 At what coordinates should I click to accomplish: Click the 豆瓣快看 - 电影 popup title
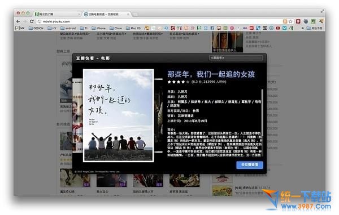tap(93, 58)
